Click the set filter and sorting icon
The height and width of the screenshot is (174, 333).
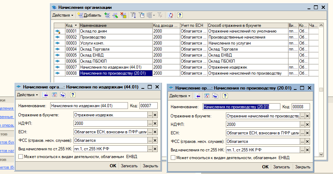[133, 15]
